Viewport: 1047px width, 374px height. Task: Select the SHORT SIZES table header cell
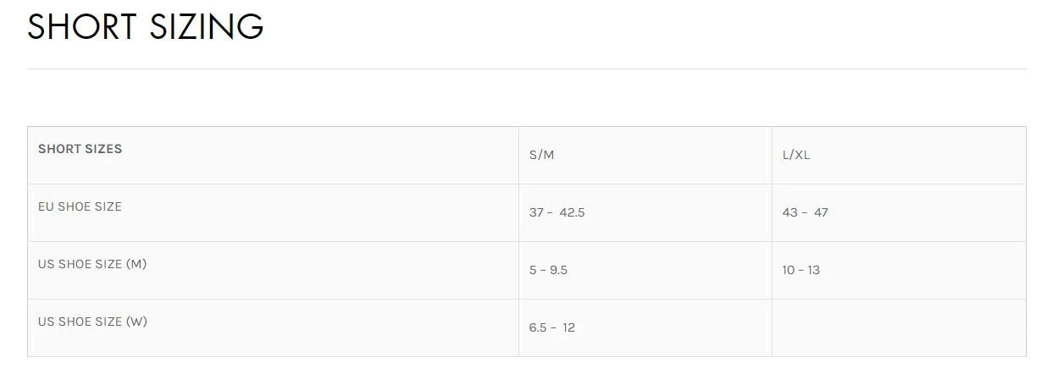pos(80,149)
